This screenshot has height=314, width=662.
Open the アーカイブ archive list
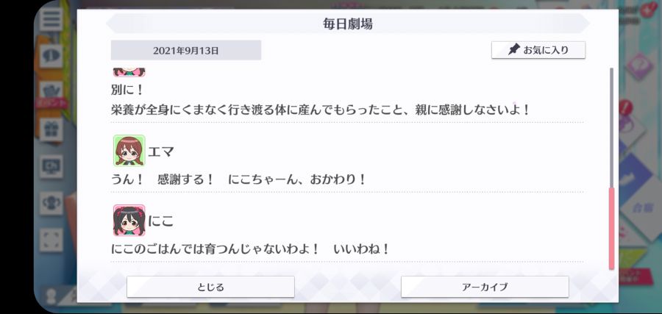(485, 287)
